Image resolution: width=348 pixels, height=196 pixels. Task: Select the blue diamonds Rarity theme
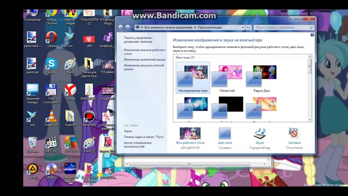(193, 108)
